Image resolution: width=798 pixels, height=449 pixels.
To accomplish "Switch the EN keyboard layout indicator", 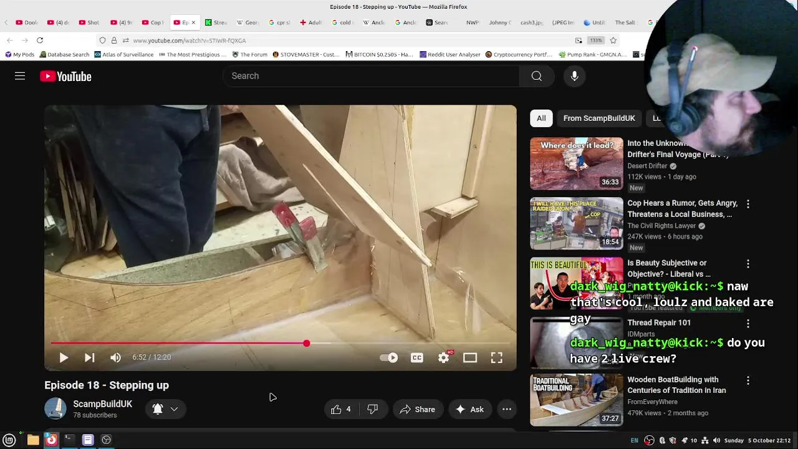I will (634, 440).
